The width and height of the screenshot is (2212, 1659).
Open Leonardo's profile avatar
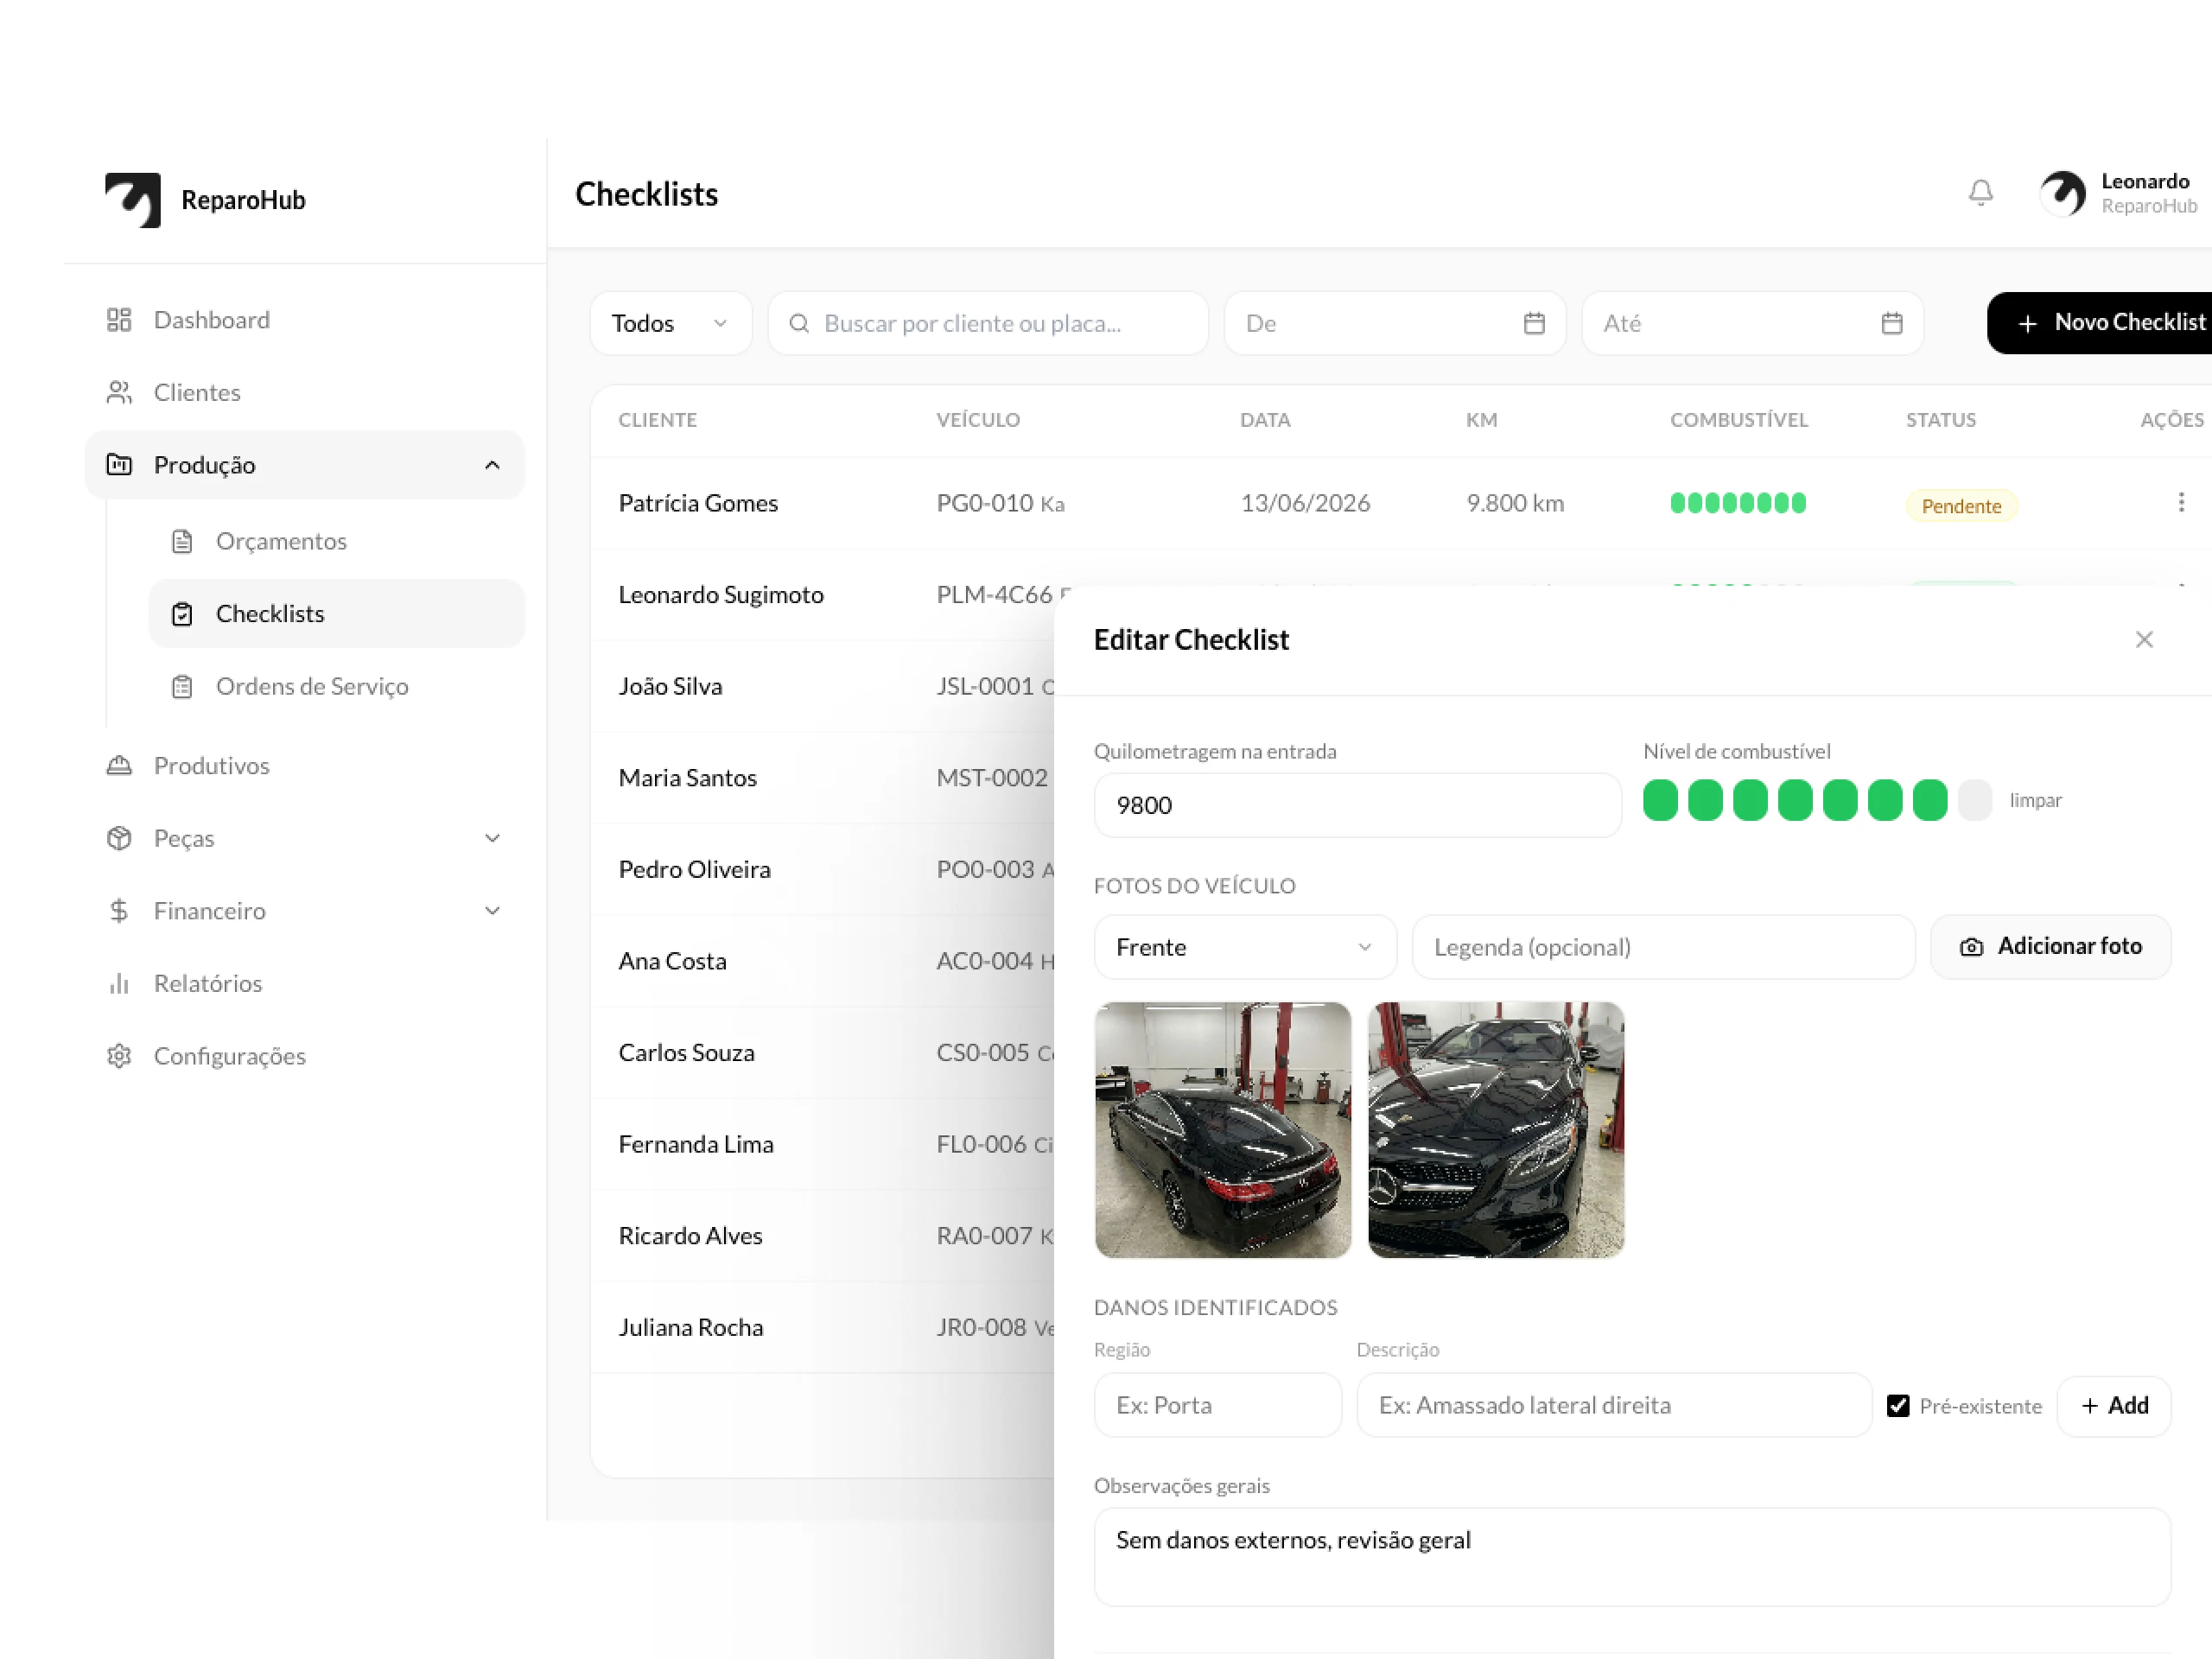[x=2063, y=194]
